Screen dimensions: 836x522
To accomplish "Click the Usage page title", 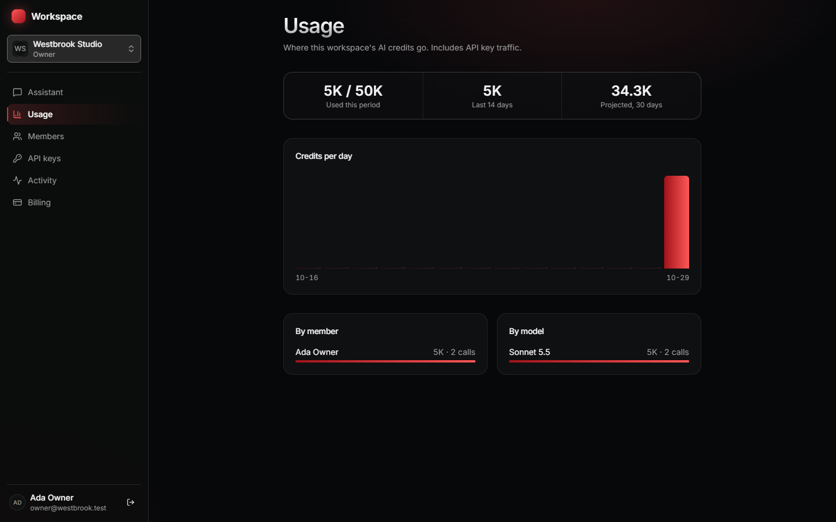I will 313,26.
